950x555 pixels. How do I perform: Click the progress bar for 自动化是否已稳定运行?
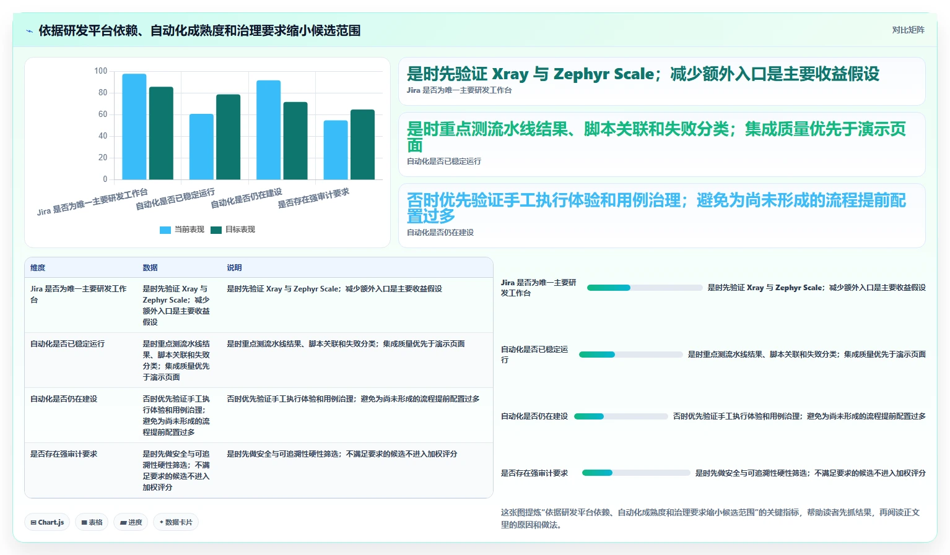point(630,355)
